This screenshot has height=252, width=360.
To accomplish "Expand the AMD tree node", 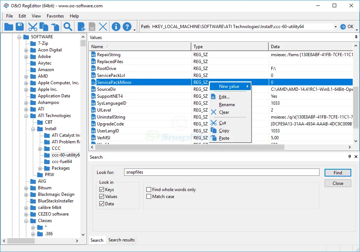I will pyautogui.click(x=26, y=77).
